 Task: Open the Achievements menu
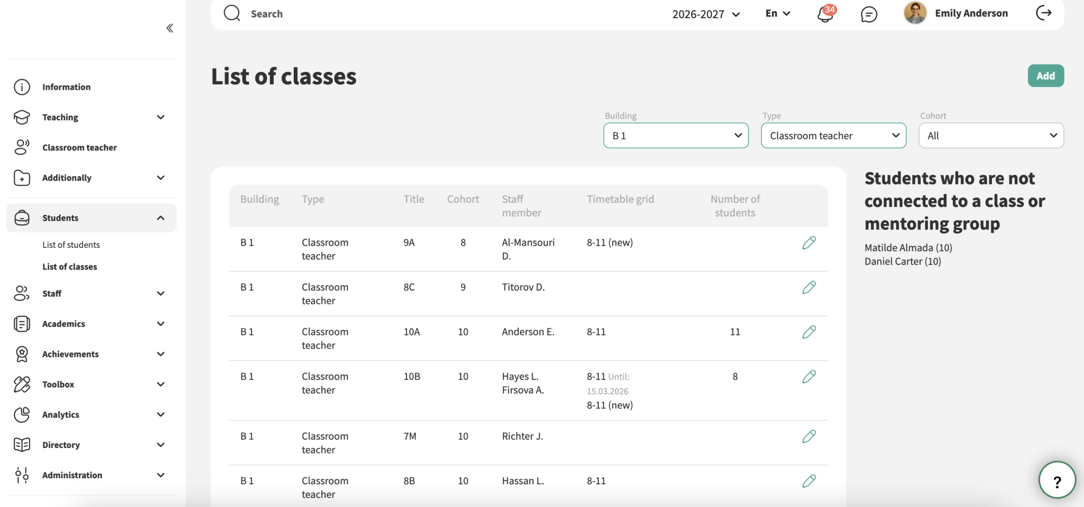point(91,354)
